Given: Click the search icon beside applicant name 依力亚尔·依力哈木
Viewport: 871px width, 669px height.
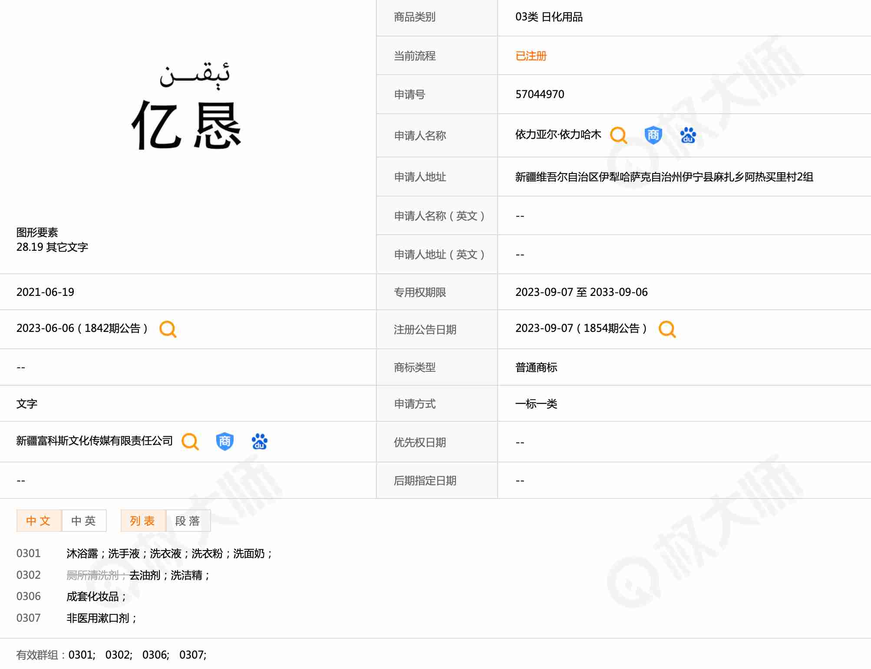Looking at the screenshot, I should click(618, 135).
